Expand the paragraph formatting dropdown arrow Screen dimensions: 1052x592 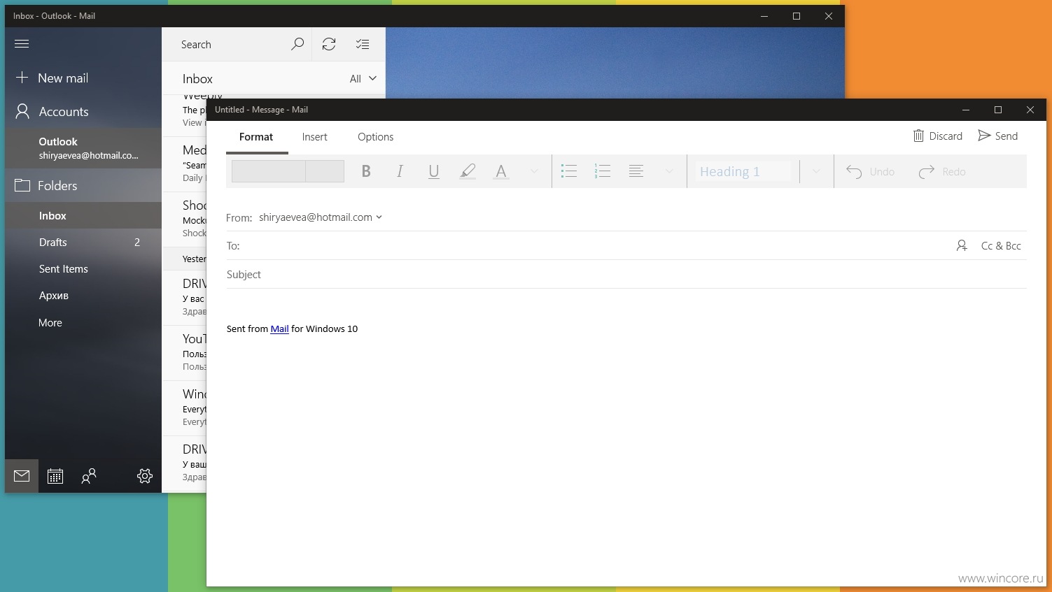pos(669,171)
